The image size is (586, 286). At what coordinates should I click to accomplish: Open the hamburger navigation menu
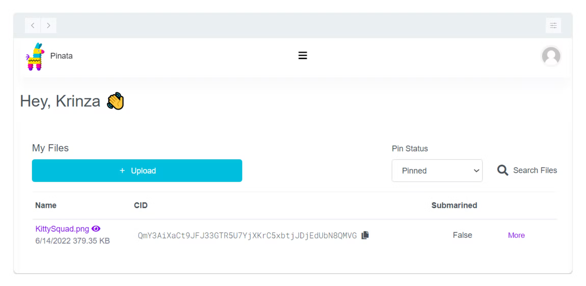pyautogui.click(x=302, y=56)
